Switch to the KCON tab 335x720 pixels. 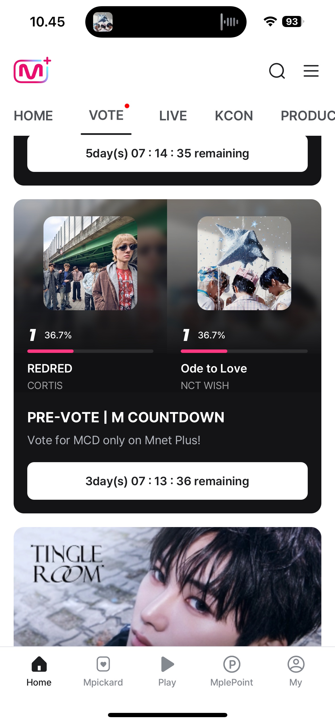(234, 116)
